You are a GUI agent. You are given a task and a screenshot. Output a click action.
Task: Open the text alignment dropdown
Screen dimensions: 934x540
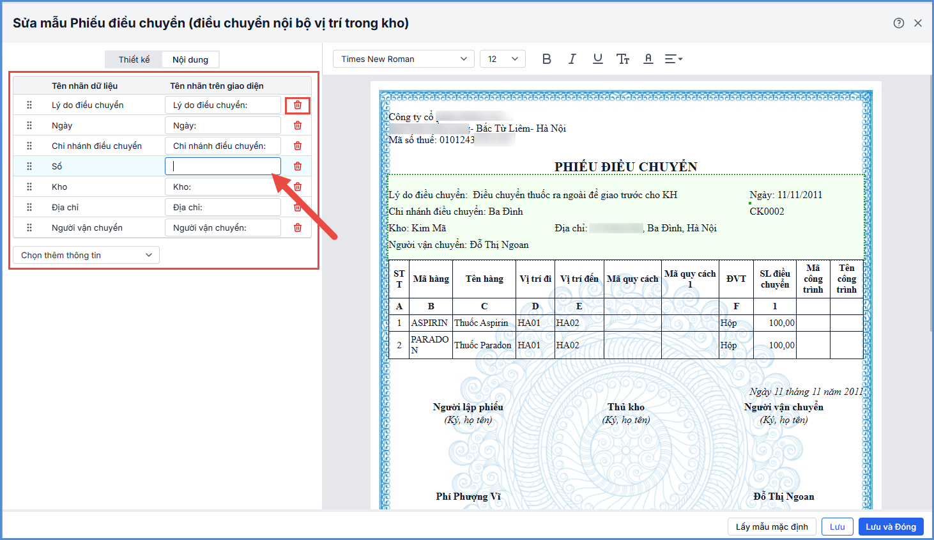click(674, 59)
